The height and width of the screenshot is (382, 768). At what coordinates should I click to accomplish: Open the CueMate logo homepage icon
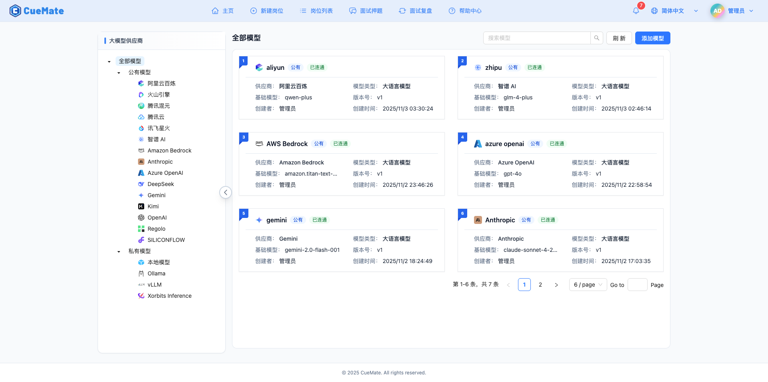(15, 11)
